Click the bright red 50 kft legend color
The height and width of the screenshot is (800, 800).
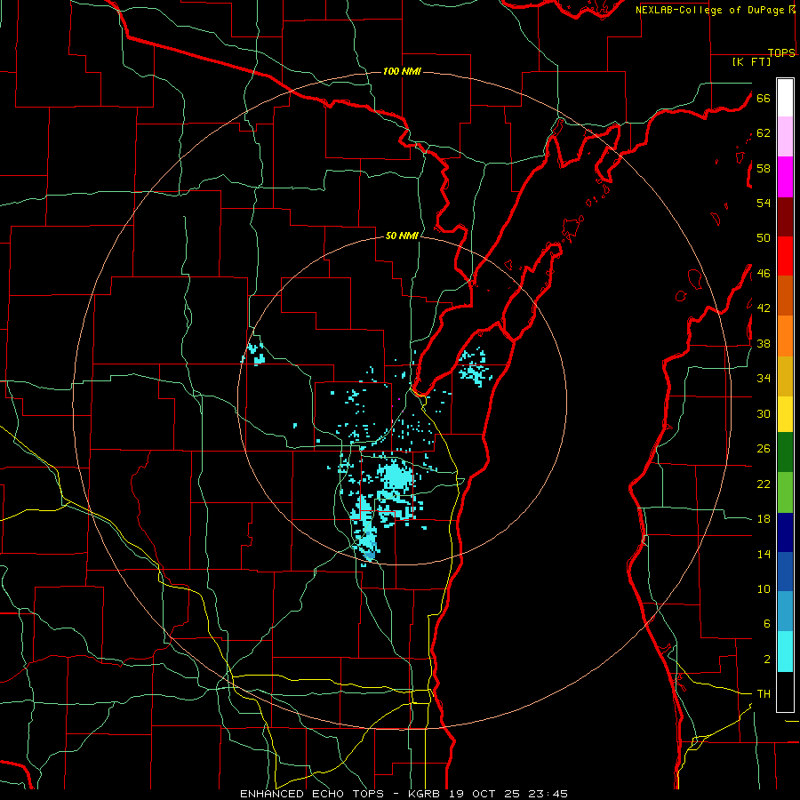pyautogui.click(x=785, y=257)
